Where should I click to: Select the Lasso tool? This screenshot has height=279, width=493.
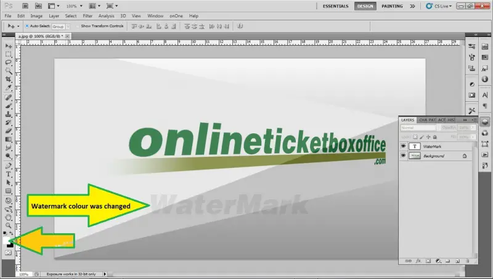tap(9, 62)
